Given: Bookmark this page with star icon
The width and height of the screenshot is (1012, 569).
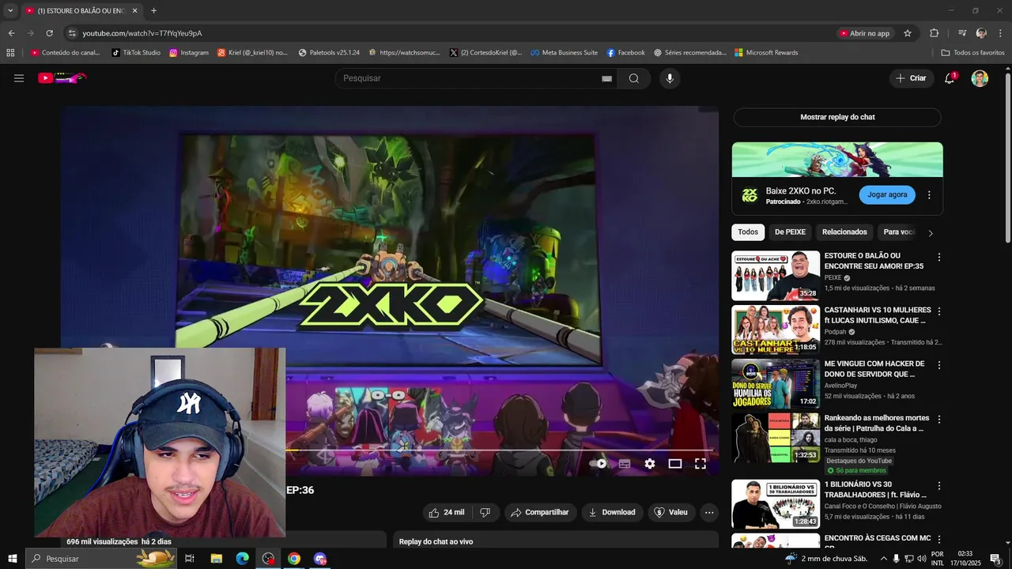Looking at the screenshot, I should tap(908, 33).
